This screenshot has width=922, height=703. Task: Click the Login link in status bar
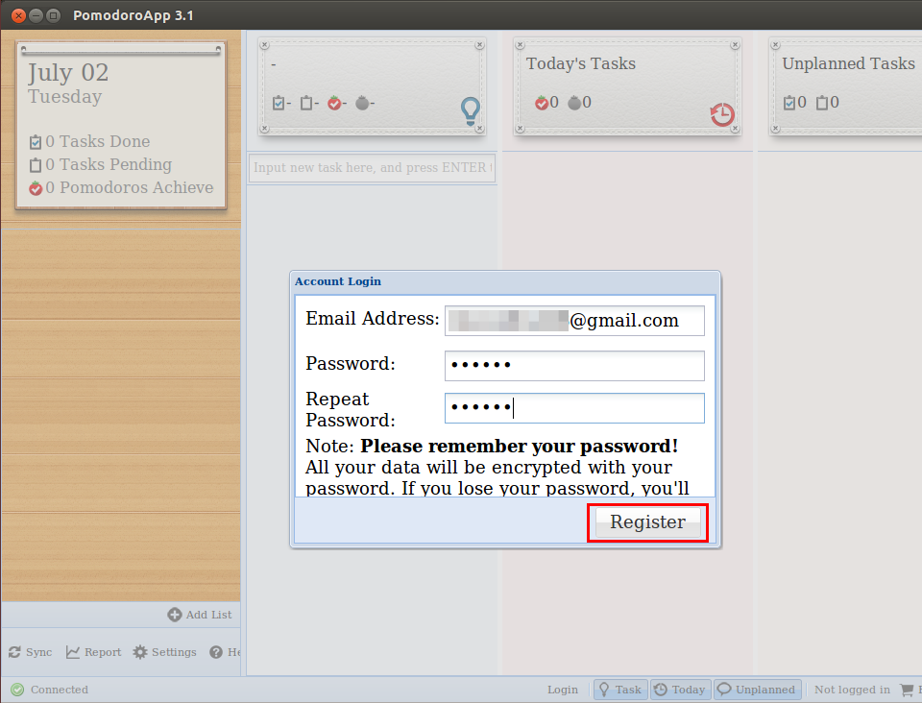coord(563,690)
